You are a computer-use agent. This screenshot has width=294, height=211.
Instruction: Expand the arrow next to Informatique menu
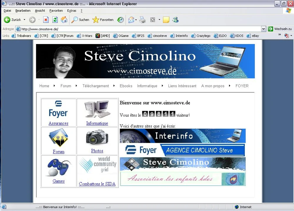pos(162,86)
